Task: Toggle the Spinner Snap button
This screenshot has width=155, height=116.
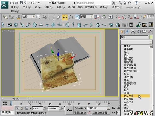Action: tap(136, 17)
